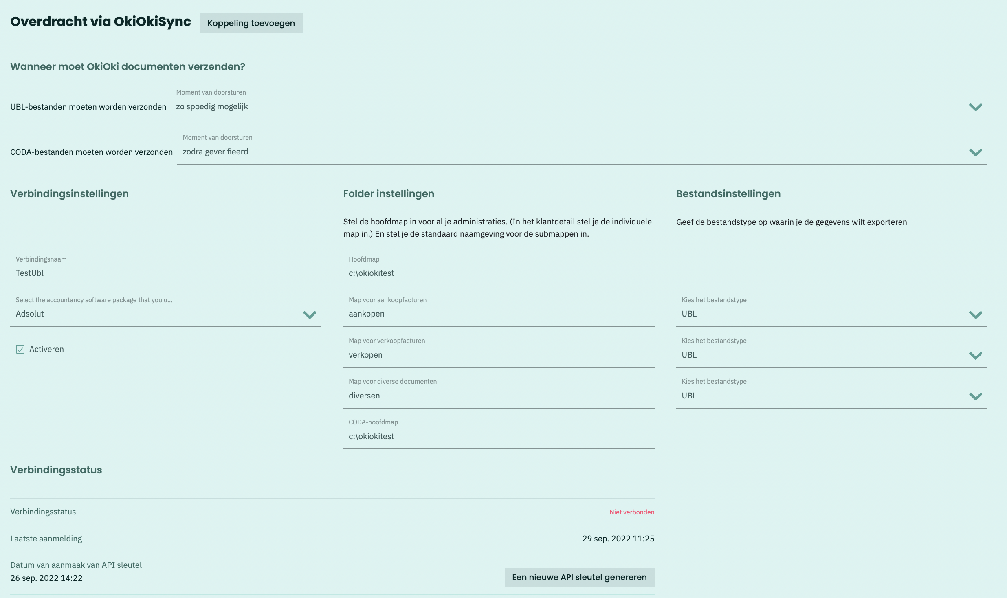Click the 'Bestandsinstellingen' heading
Viewport: 1007px width, 598px height.
click(728, 193)
